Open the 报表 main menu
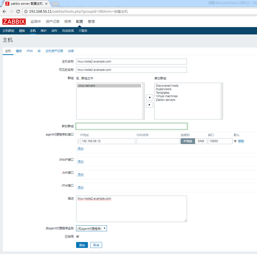Screen dimensions: 257x254 (68, 22)
